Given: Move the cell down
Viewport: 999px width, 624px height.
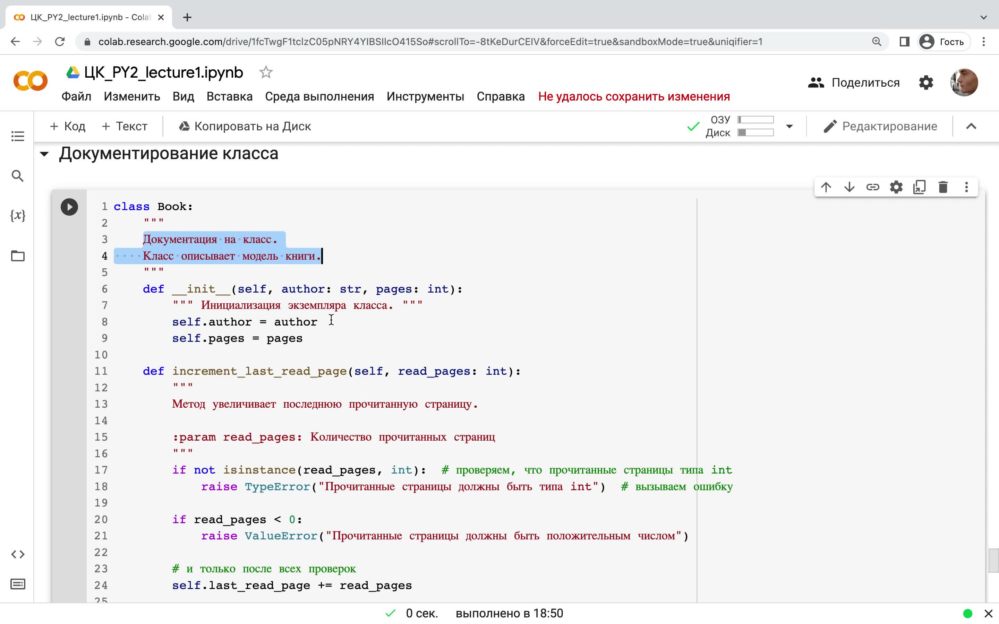Looking at the screenshot, I should (849, 187).
